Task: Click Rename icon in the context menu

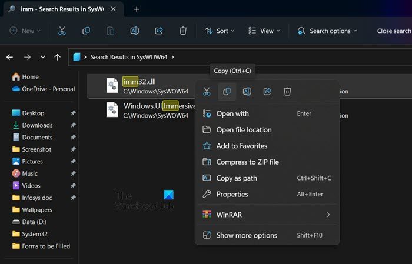Action: point(247,92)
